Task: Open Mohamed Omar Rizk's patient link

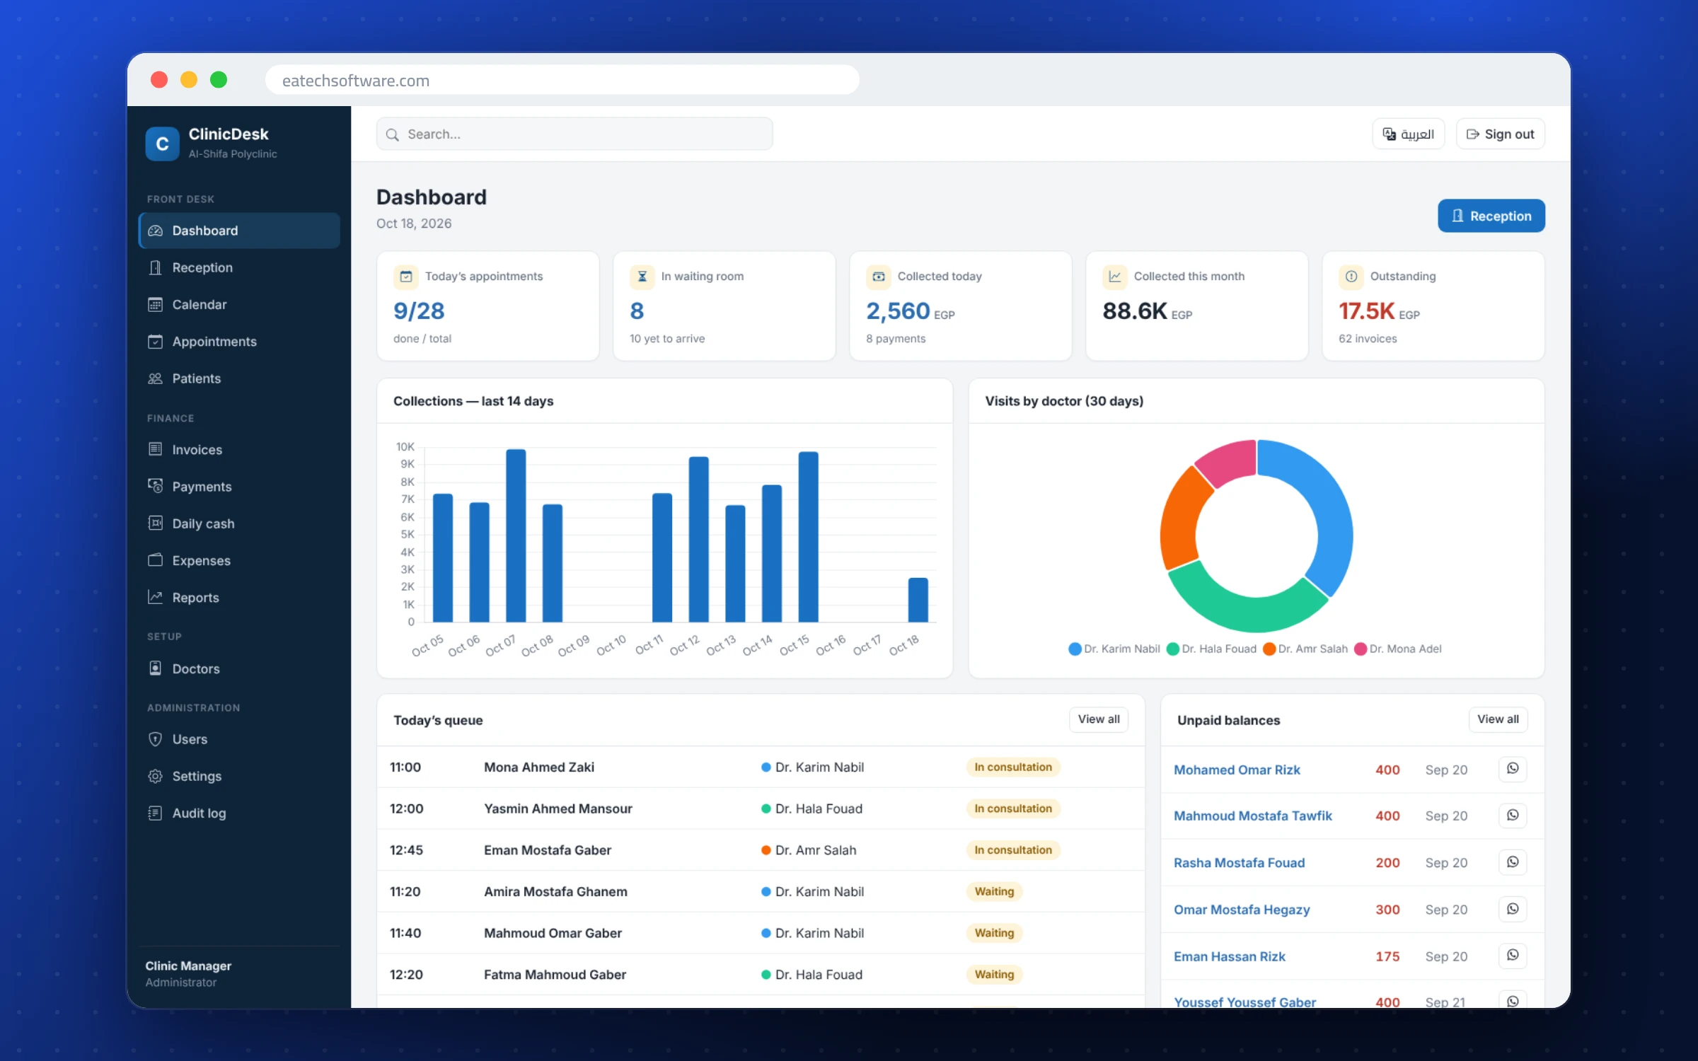Action: tap(1237, 770)
